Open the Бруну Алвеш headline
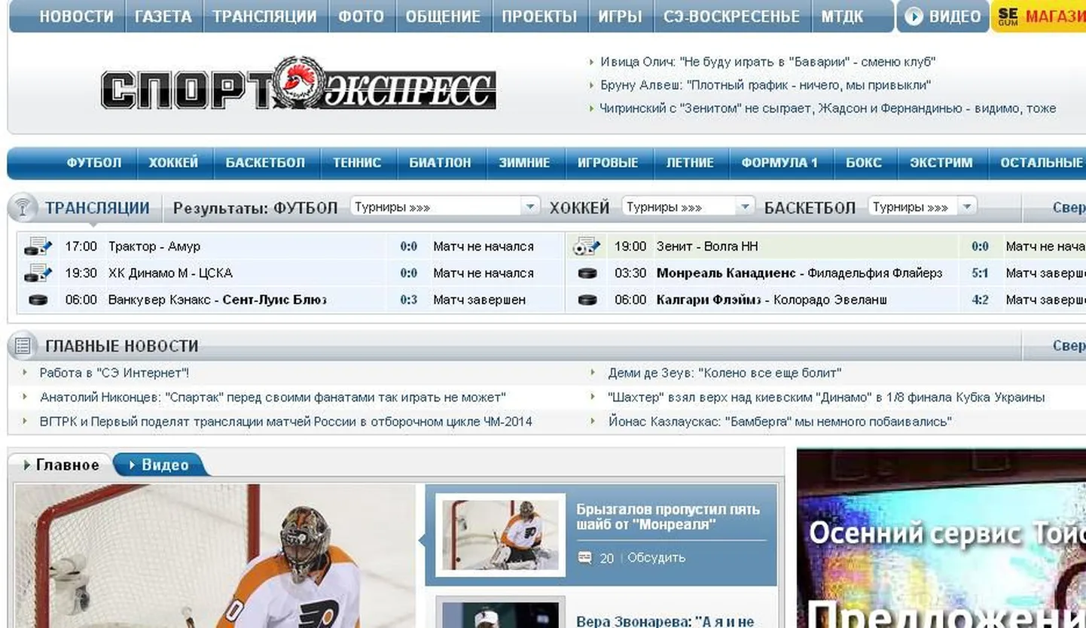 pyautogui.click(x=765, y=85)
